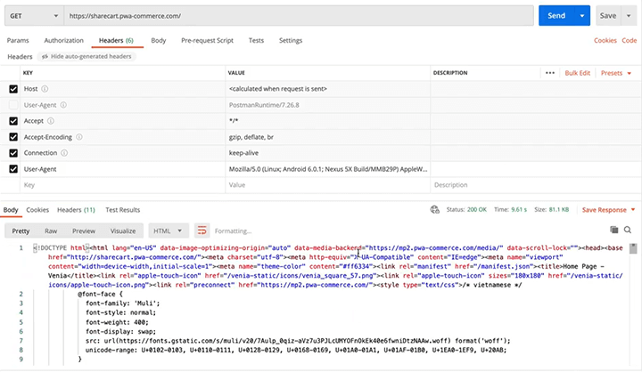
Task: Uncheck the Host header checkbox
Action: click(x=13, y=89)
